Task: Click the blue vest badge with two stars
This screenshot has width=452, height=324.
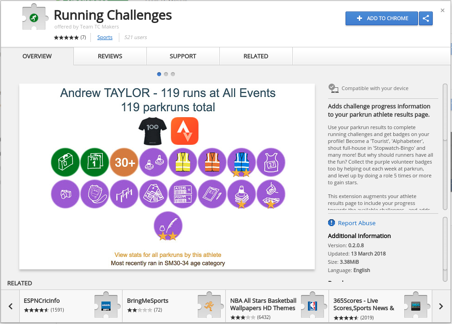Action: click(x=241, y=162)
